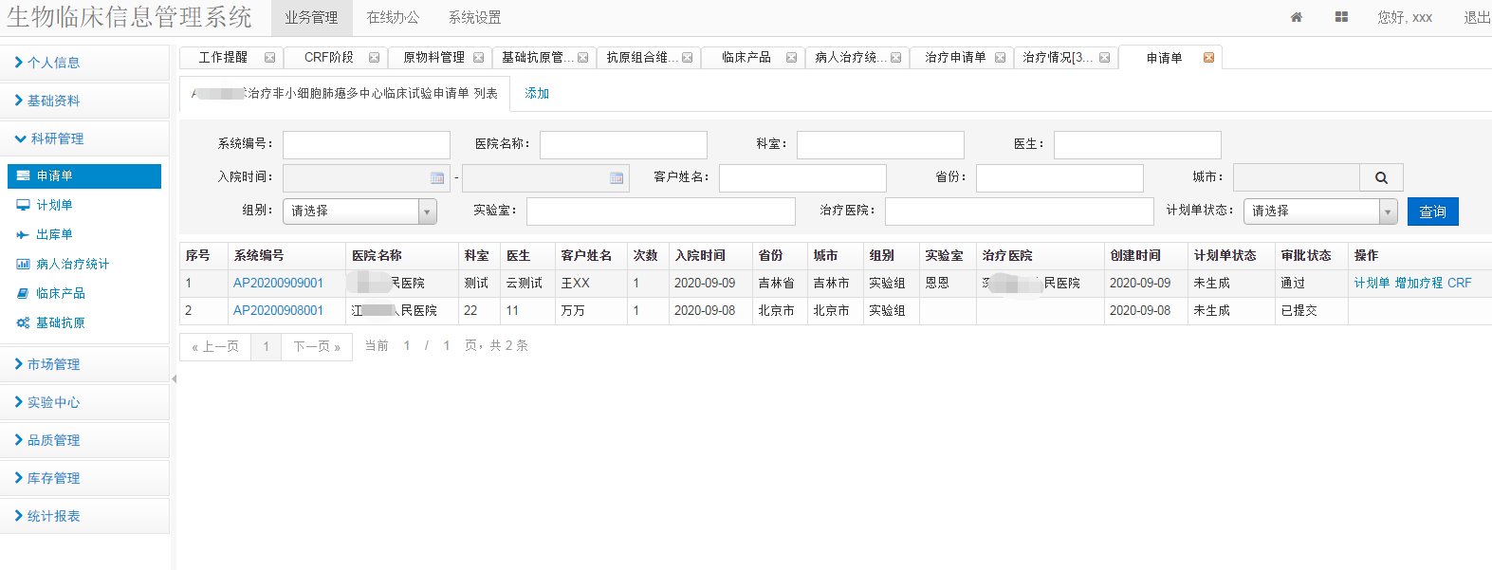The width and height of the screenshot is (1492, 570).
Task: Click the 查询 button
Action: pyautogui.click(x=1432, y=211)
